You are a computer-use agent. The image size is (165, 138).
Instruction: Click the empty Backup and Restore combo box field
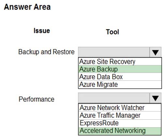[x=114, y=52]
